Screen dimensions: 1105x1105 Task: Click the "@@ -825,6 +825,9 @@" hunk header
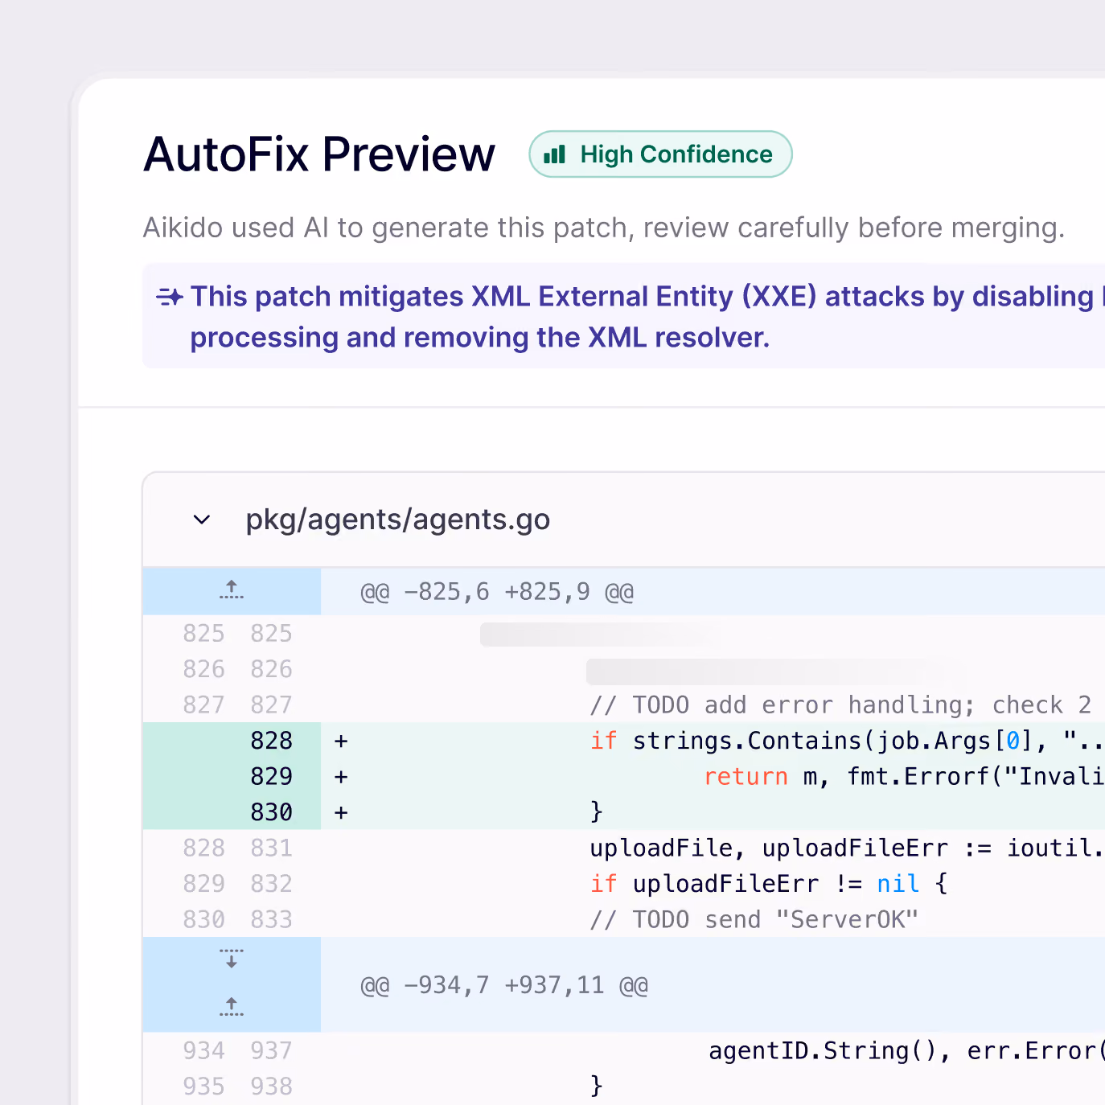click(497, 592)
